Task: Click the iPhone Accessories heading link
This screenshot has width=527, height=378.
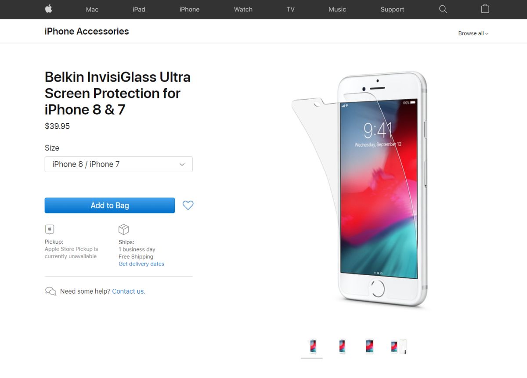Action: coord(87,31)
